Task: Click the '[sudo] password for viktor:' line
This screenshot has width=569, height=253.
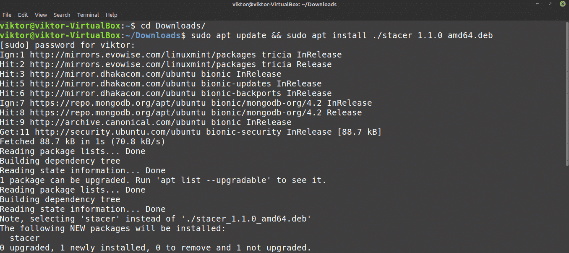Action: click(x=68, y=45)
